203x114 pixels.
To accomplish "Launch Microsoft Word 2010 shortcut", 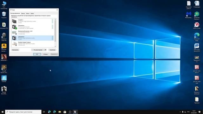I will tap(197, 47).
